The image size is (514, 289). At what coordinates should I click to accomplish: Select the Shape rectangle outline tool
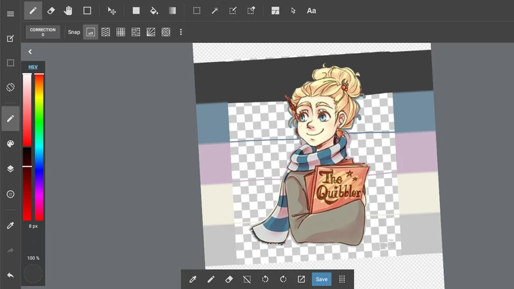pos(87,11)
